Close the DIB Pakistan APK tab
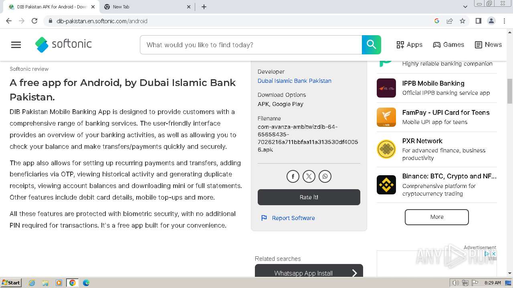 (x=93, y=7)
